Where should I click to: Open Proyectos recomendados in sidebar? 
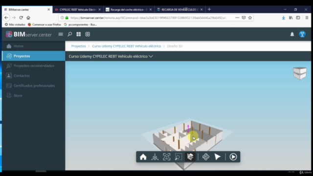pyautogui.click(x=34, y=66)
